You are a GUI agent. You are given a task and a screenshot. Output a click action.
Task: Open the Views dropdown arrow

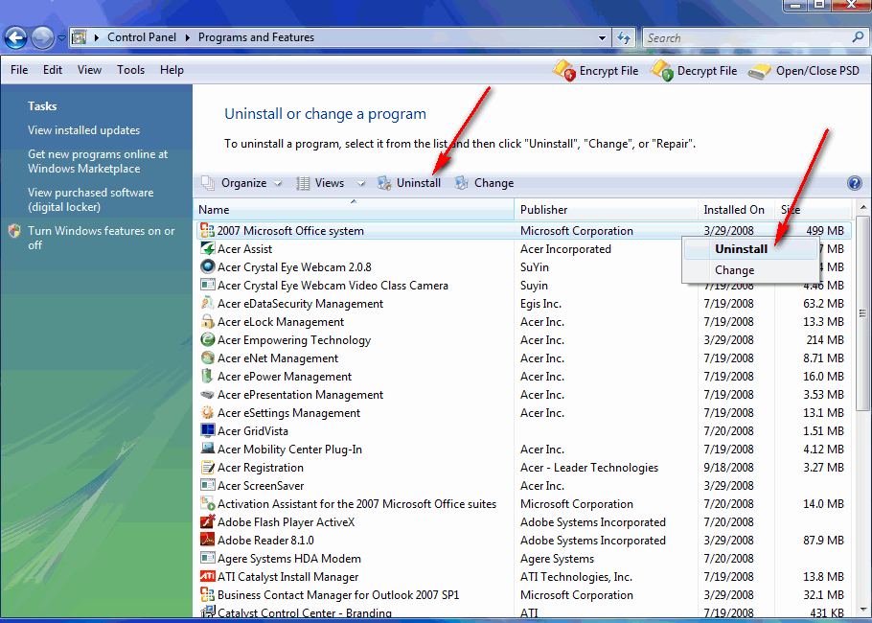click(x=361, y=183)
